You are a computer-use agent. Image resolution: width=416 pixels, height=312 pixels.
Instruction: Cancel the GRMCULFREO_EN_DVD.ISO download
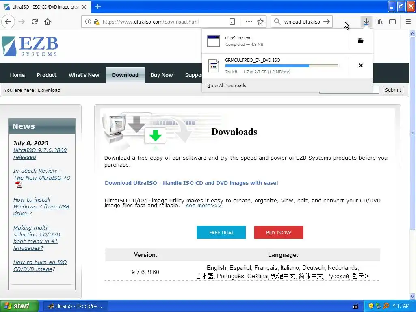coord(361,65)
